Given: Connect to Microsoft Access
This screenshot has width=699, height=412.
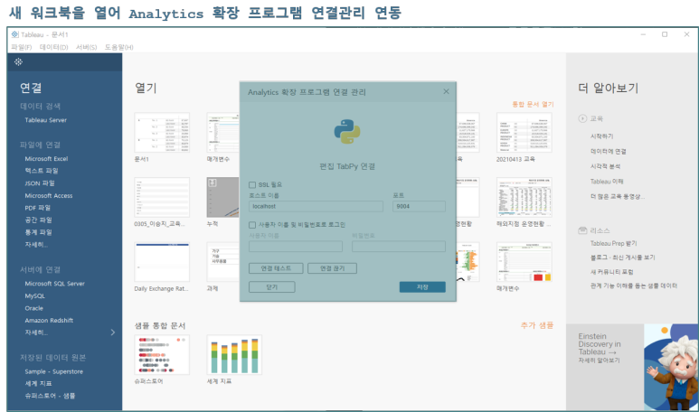Looking at the screenshot, I should pos(49,195).
